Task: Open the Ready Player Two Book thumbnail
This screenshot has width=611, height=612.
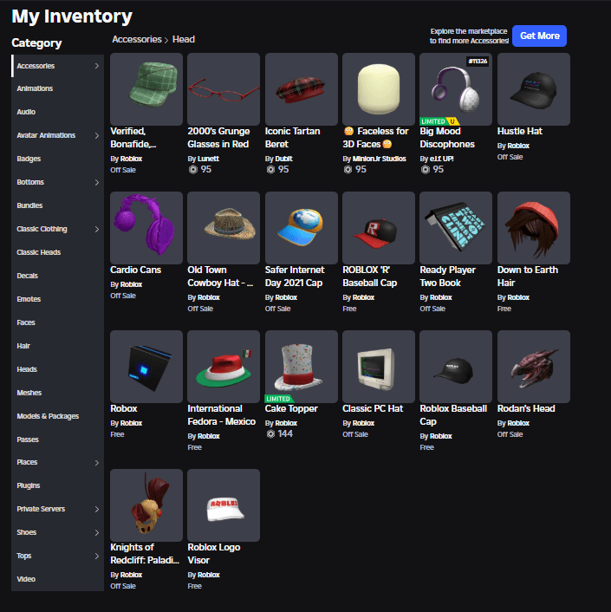Action: pyautogui.click(x=456, y=228)
